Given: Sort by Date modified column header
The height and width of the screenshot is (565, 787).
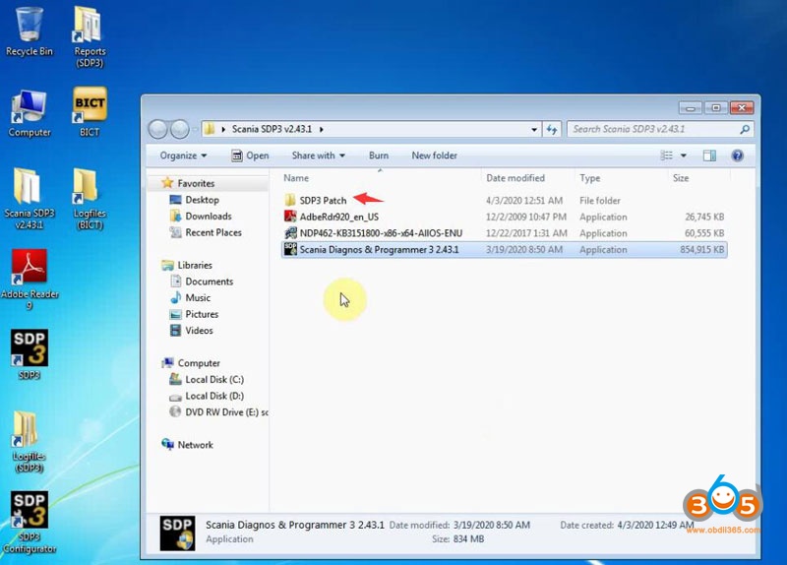Looking at the screenshot, I should pos(515,178).
